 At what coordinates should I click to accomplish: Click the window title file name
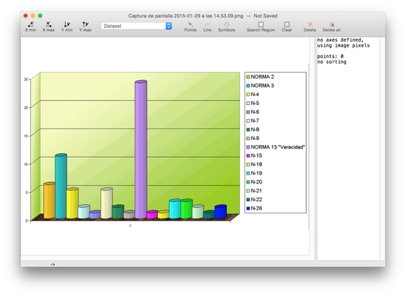click(186, 16)
